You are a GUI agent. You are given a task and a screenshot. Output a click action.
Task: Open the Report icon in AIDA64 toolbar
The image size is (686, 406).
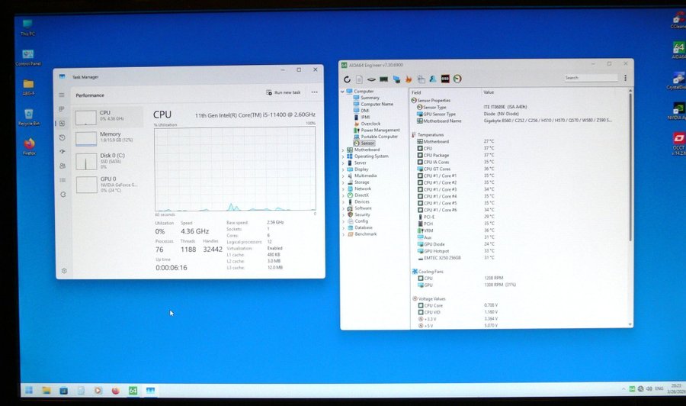click(360, 79)
